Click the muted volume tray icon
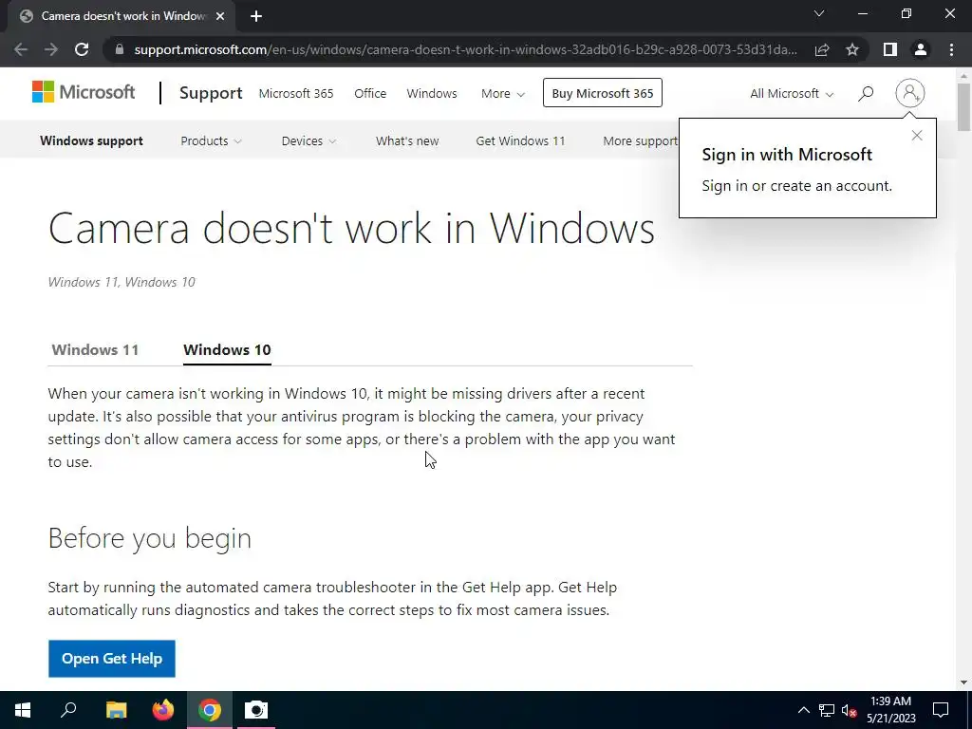The image size is (972, 729). pos(849,710)
